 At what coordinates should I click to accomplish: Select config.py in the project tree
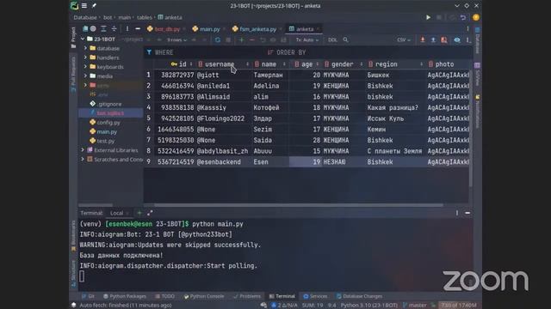coord(108,122)
